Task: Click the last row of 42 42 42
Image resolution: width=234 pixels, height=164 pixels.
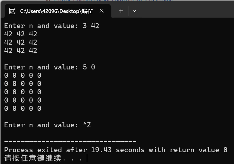Action: point(21,51)
